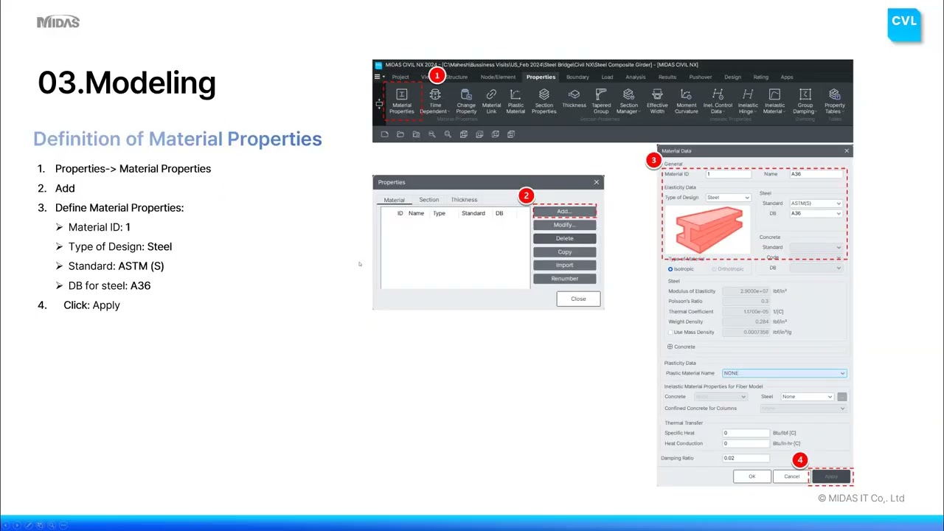Click the CVL badge icon
The height and width of the screenshot is (531, 944).
click(x=904, y=24)
